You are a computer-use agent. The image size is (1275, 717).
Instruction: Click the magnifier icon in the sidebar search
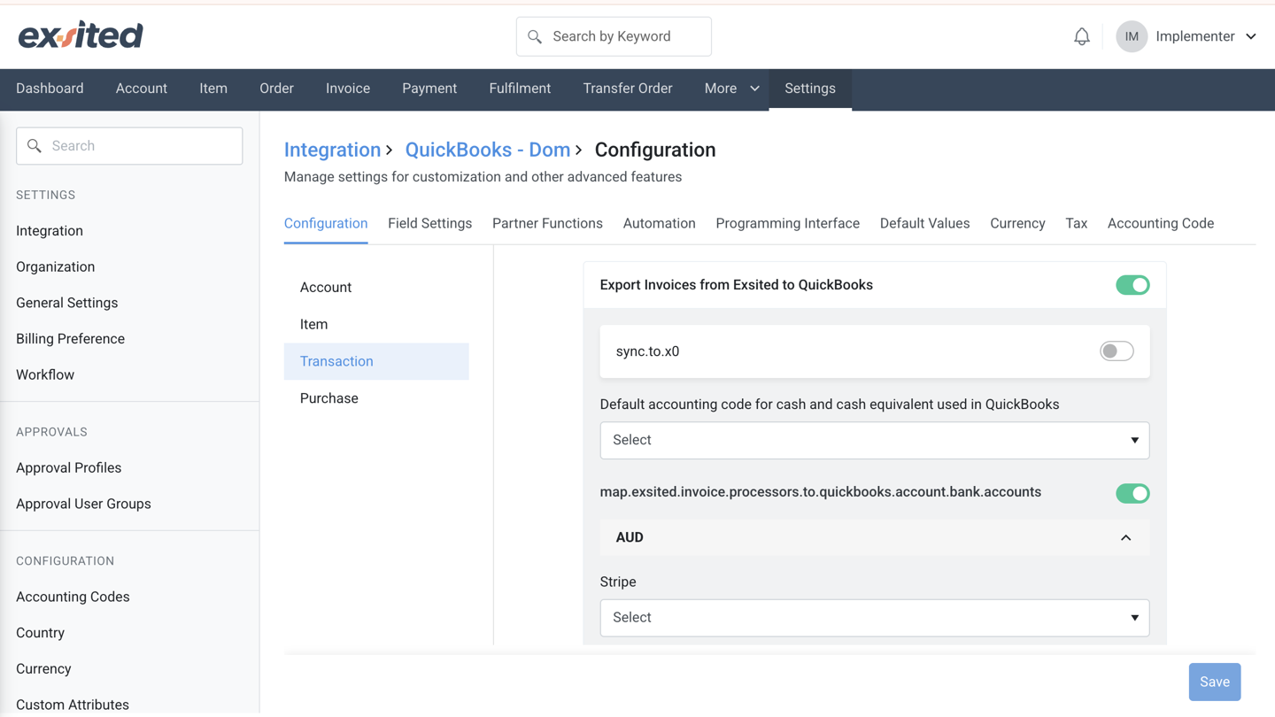pos(35,146)
